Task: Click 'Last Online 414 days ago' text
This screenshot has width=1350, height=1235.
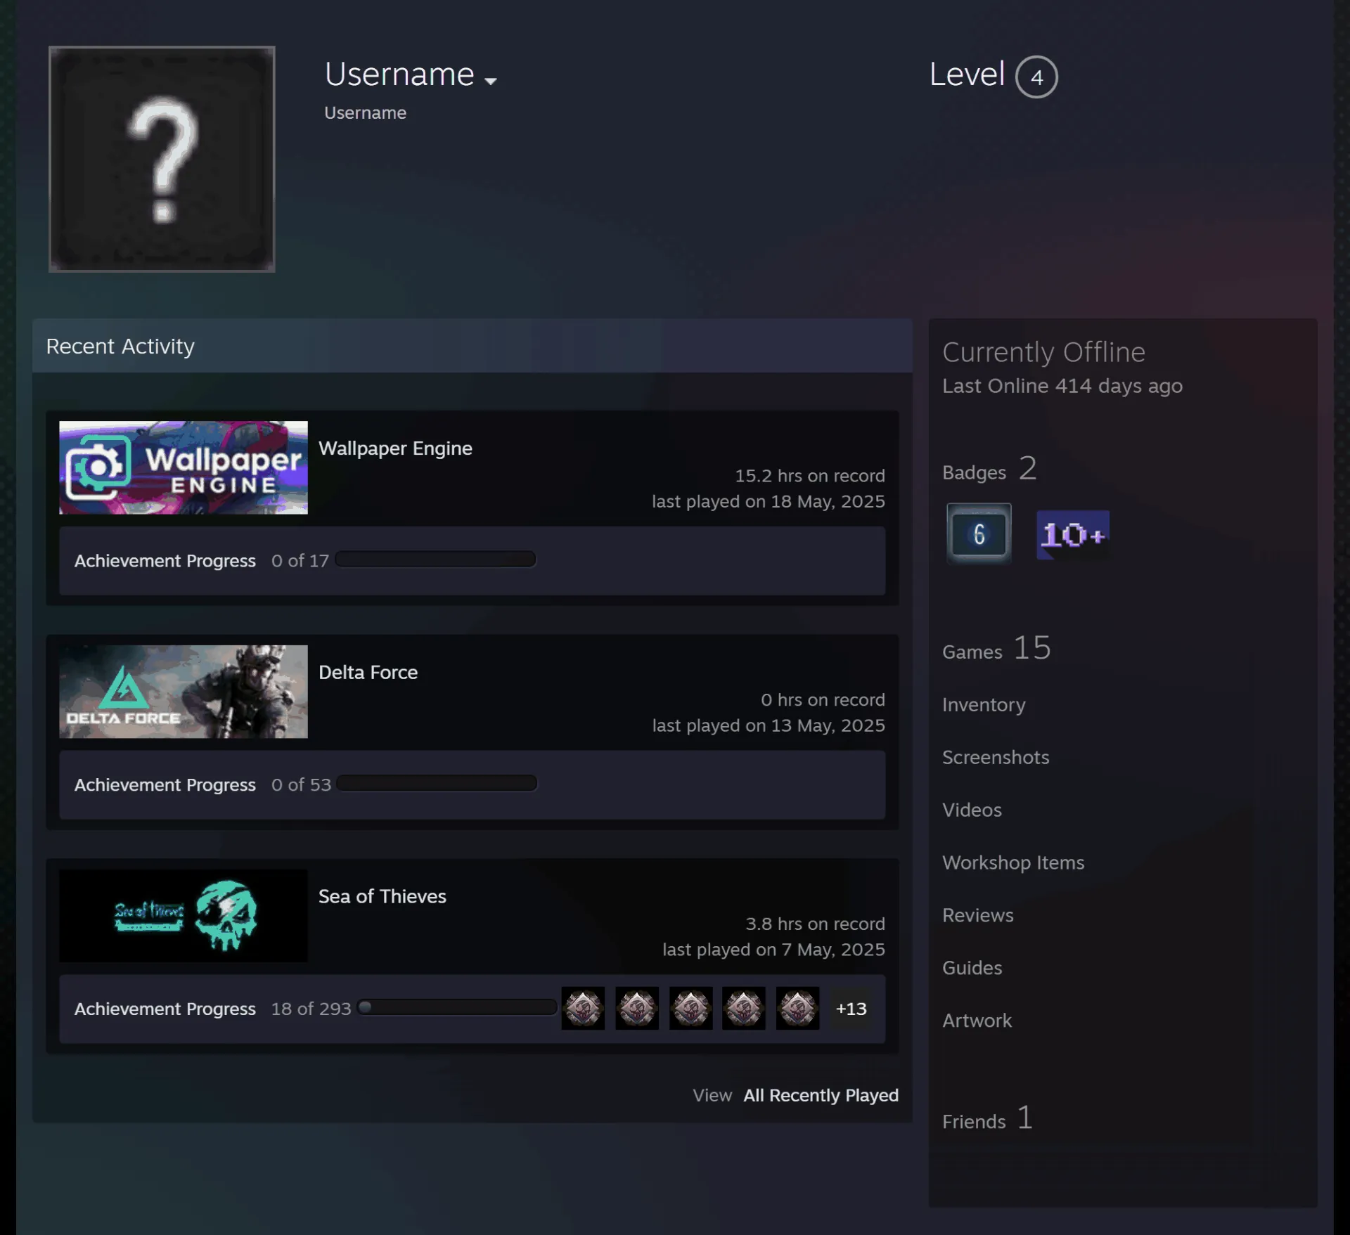Action: click(1062, 386)
